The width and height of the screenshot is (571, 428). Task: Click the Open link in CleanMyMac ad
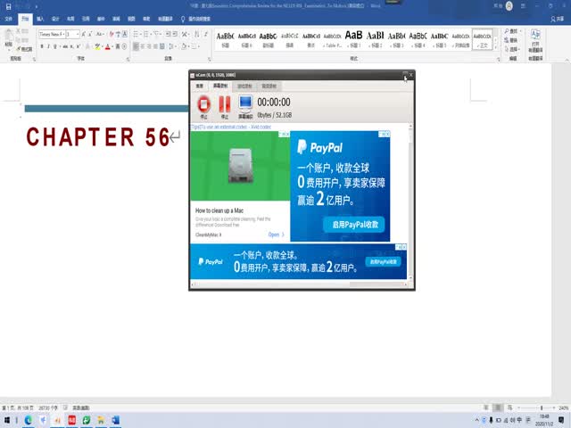pyautogui.click(x=276, y=235)
